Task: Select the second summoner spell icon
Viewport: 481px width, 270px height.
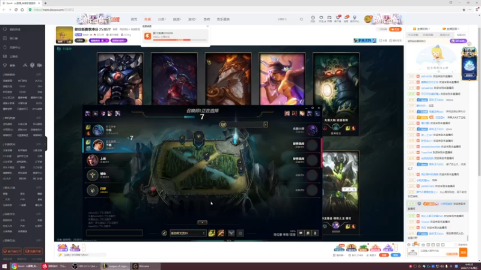Action: (x=221, y=233)
